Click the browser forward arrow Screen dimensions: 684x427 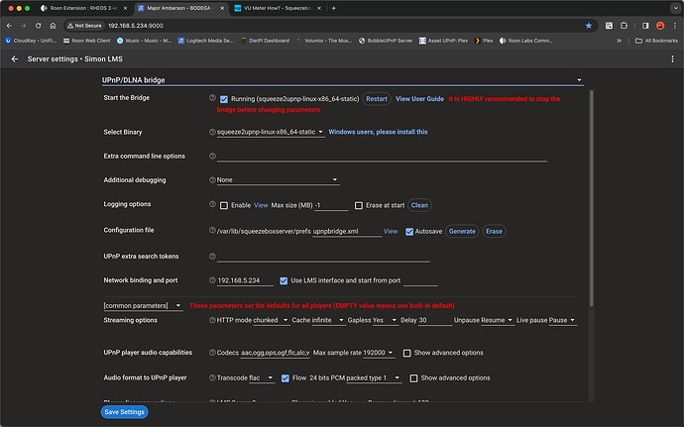pos(23,26)
